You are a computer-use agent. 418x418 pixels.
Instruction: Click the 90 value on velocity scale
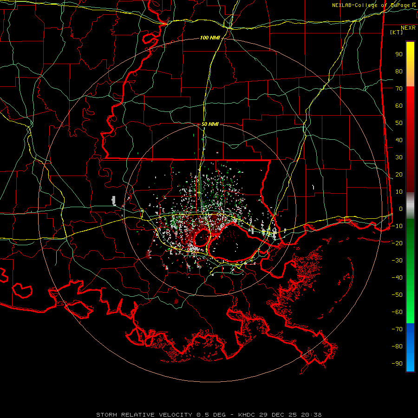click(x=399, y=54)
